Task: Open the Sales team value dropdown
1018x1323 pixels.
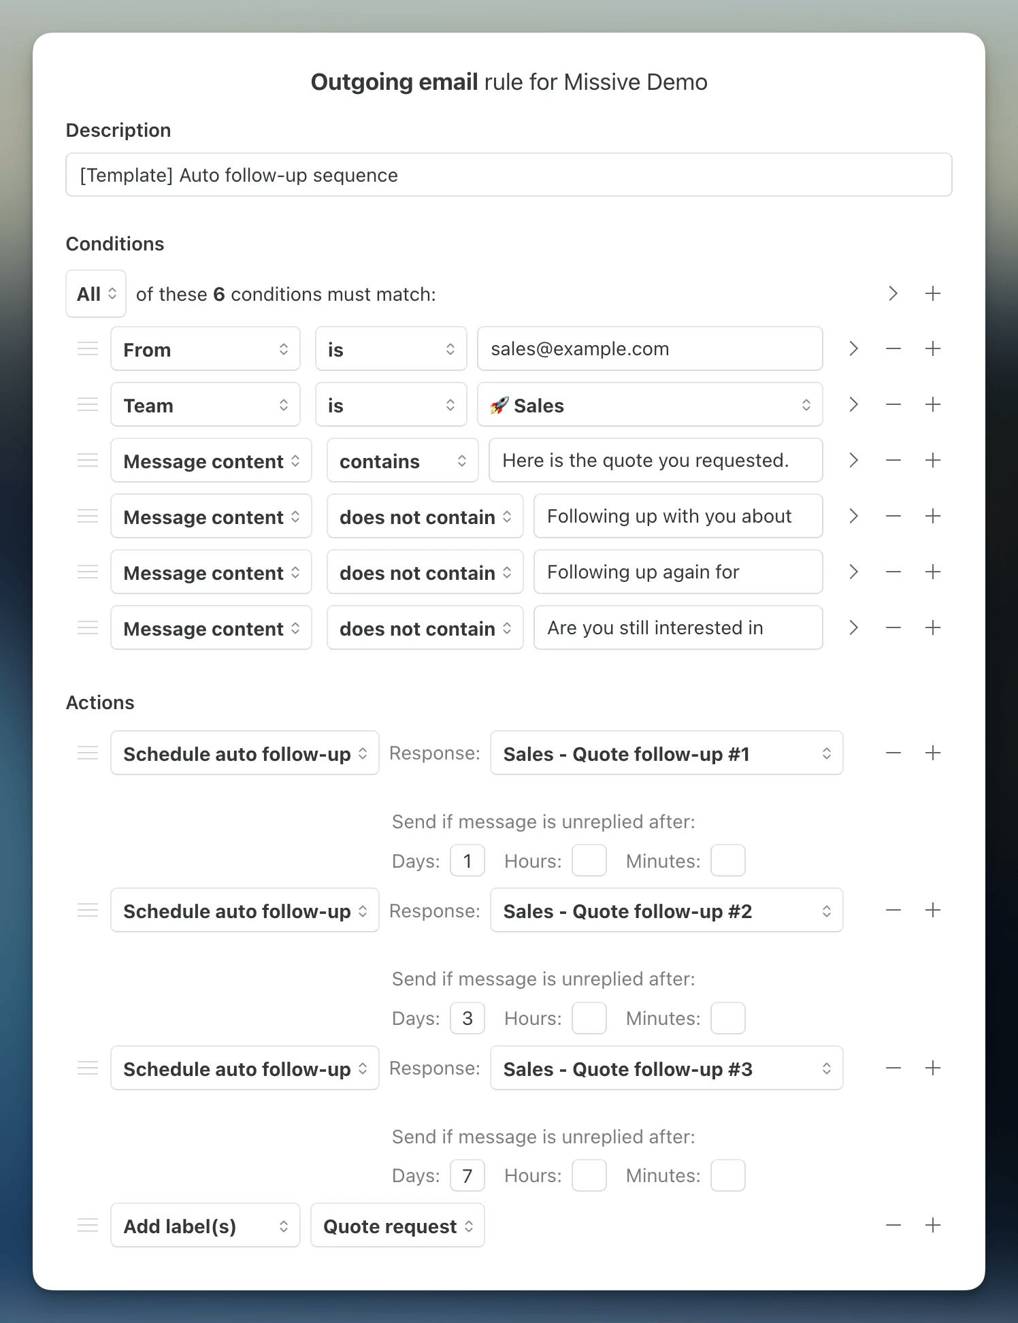Action: pos(650,405)
